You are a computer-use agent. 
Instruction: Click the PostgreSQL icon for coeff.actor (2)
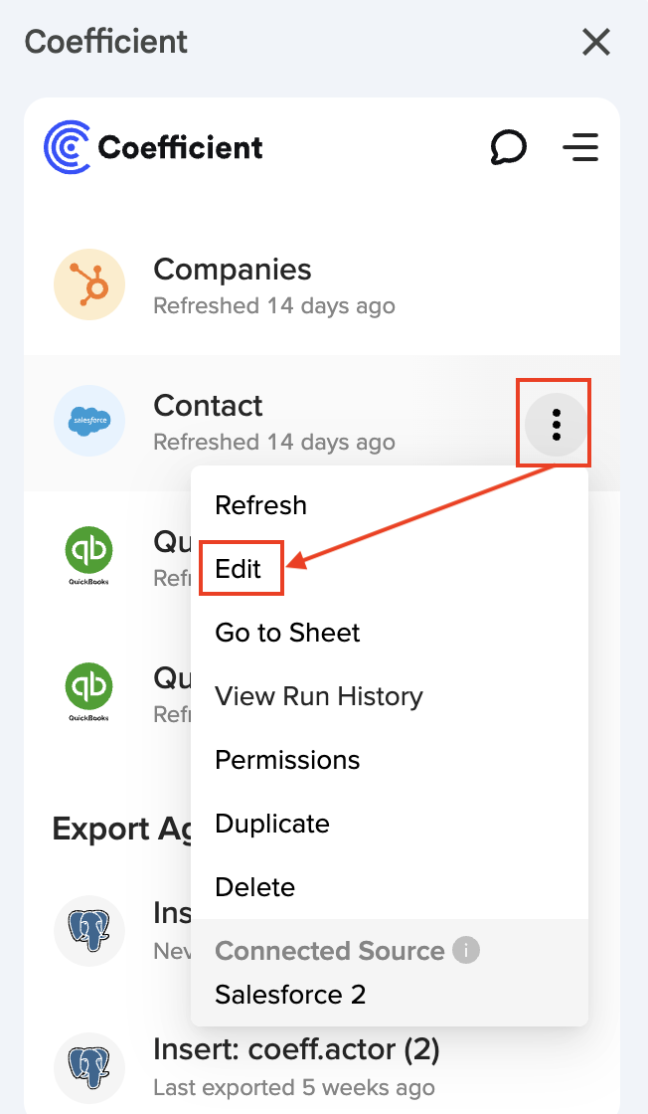tap(89, 1066)
